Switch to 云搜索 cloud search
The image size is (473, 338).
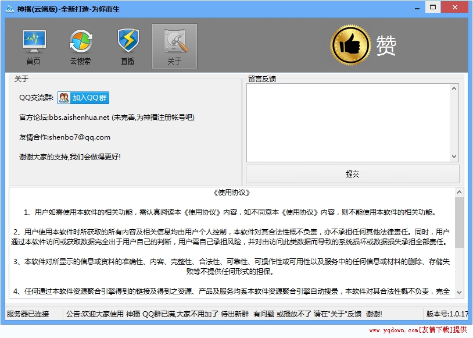coord(81,47)
